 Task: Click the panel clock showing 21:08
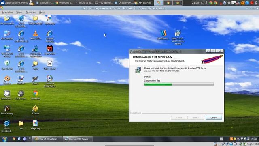(x=195, y=3)
